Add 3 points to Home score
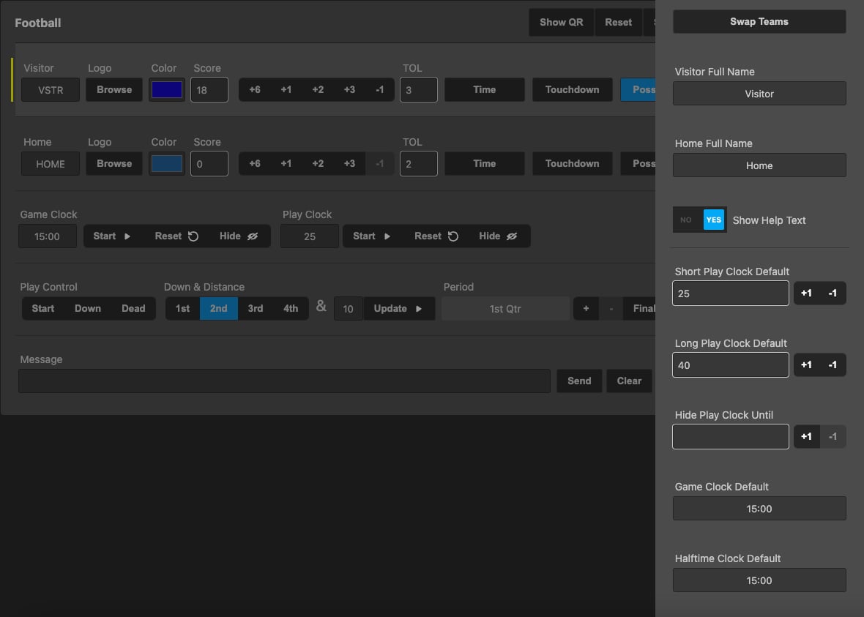 [x=349, y=164]
